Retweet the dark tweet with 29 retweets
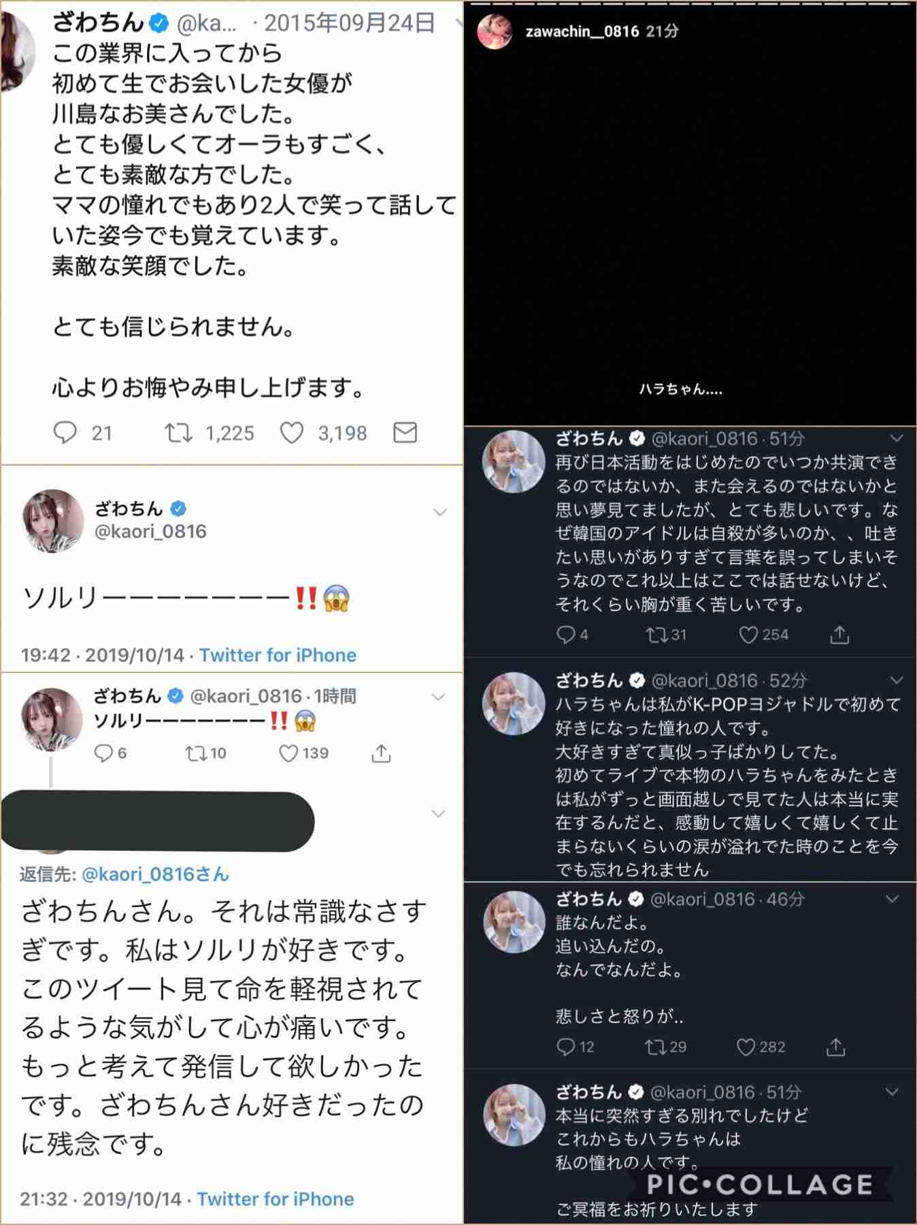The image size is (917, 1225). click(656, 1047)
